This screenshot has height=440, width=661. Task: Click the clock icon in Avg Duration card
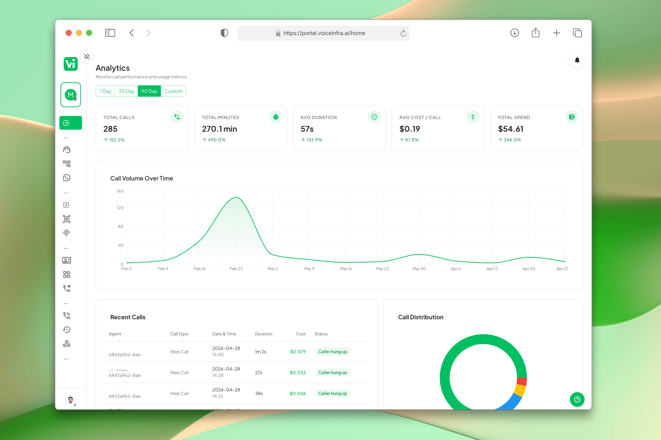(374, 117)
